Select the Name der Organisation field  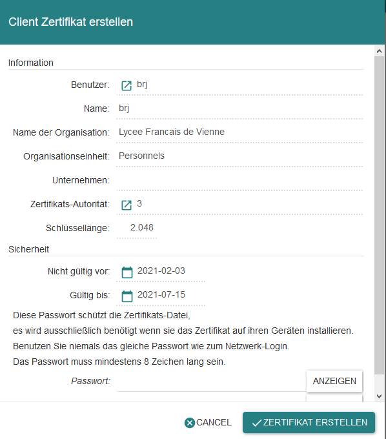pyautogui.click(x=240, y=133)
